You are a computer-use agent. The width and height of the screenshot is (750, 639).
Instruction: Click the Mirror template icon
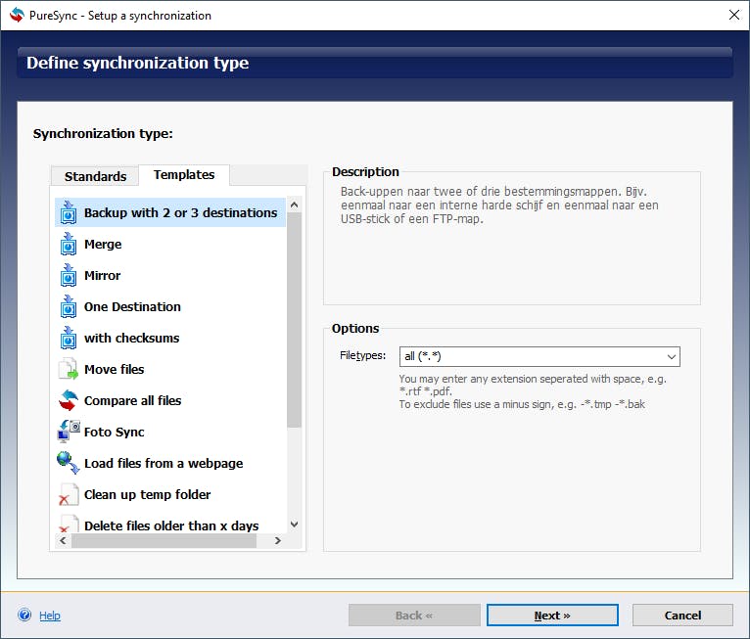pyautogui.click(x=69, y=275)
